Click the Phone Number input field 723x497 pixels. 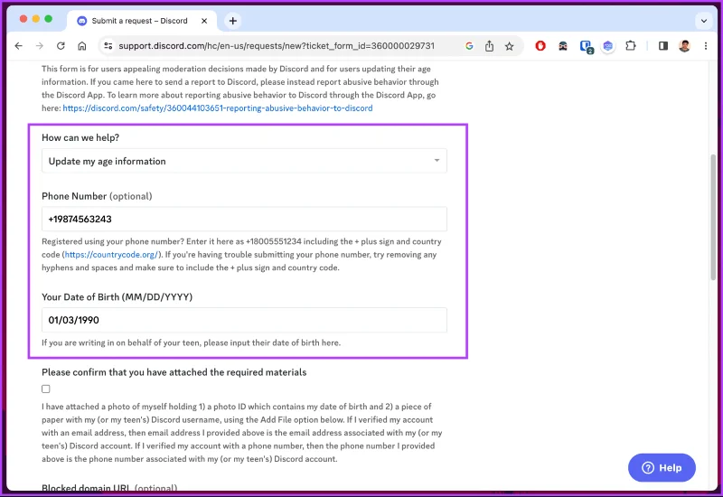click(x=244, y=219)
